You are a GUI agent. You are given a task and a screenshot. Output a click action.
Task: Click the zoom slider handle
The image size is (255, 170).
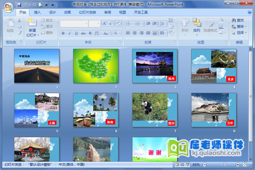pyautogui.click(x=224, y=164)
